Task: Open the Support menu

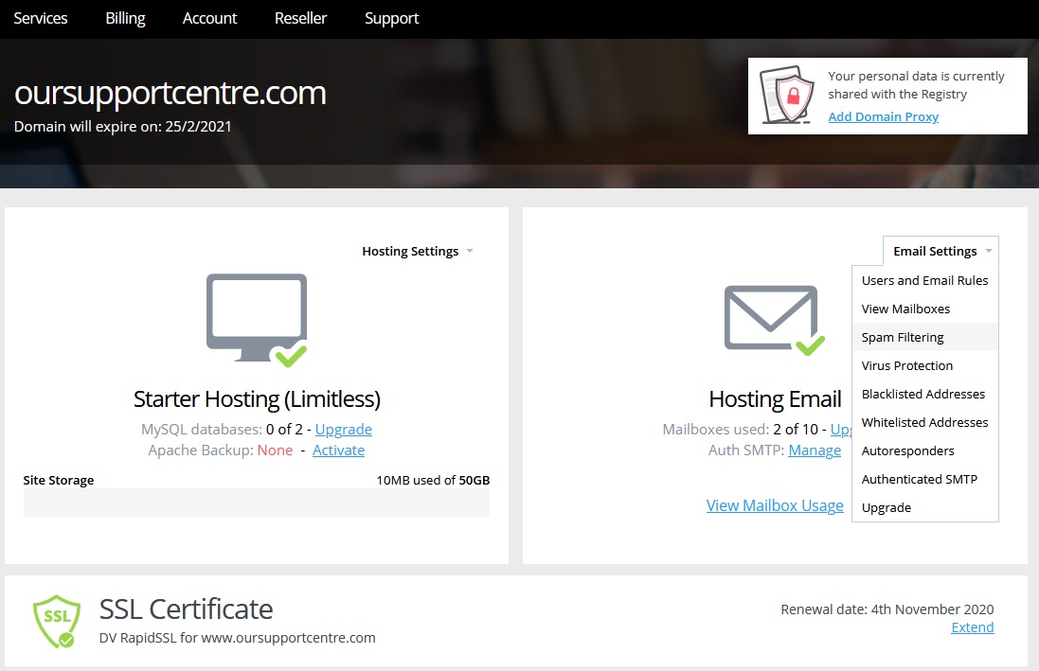Action: (x=391, y=18)
